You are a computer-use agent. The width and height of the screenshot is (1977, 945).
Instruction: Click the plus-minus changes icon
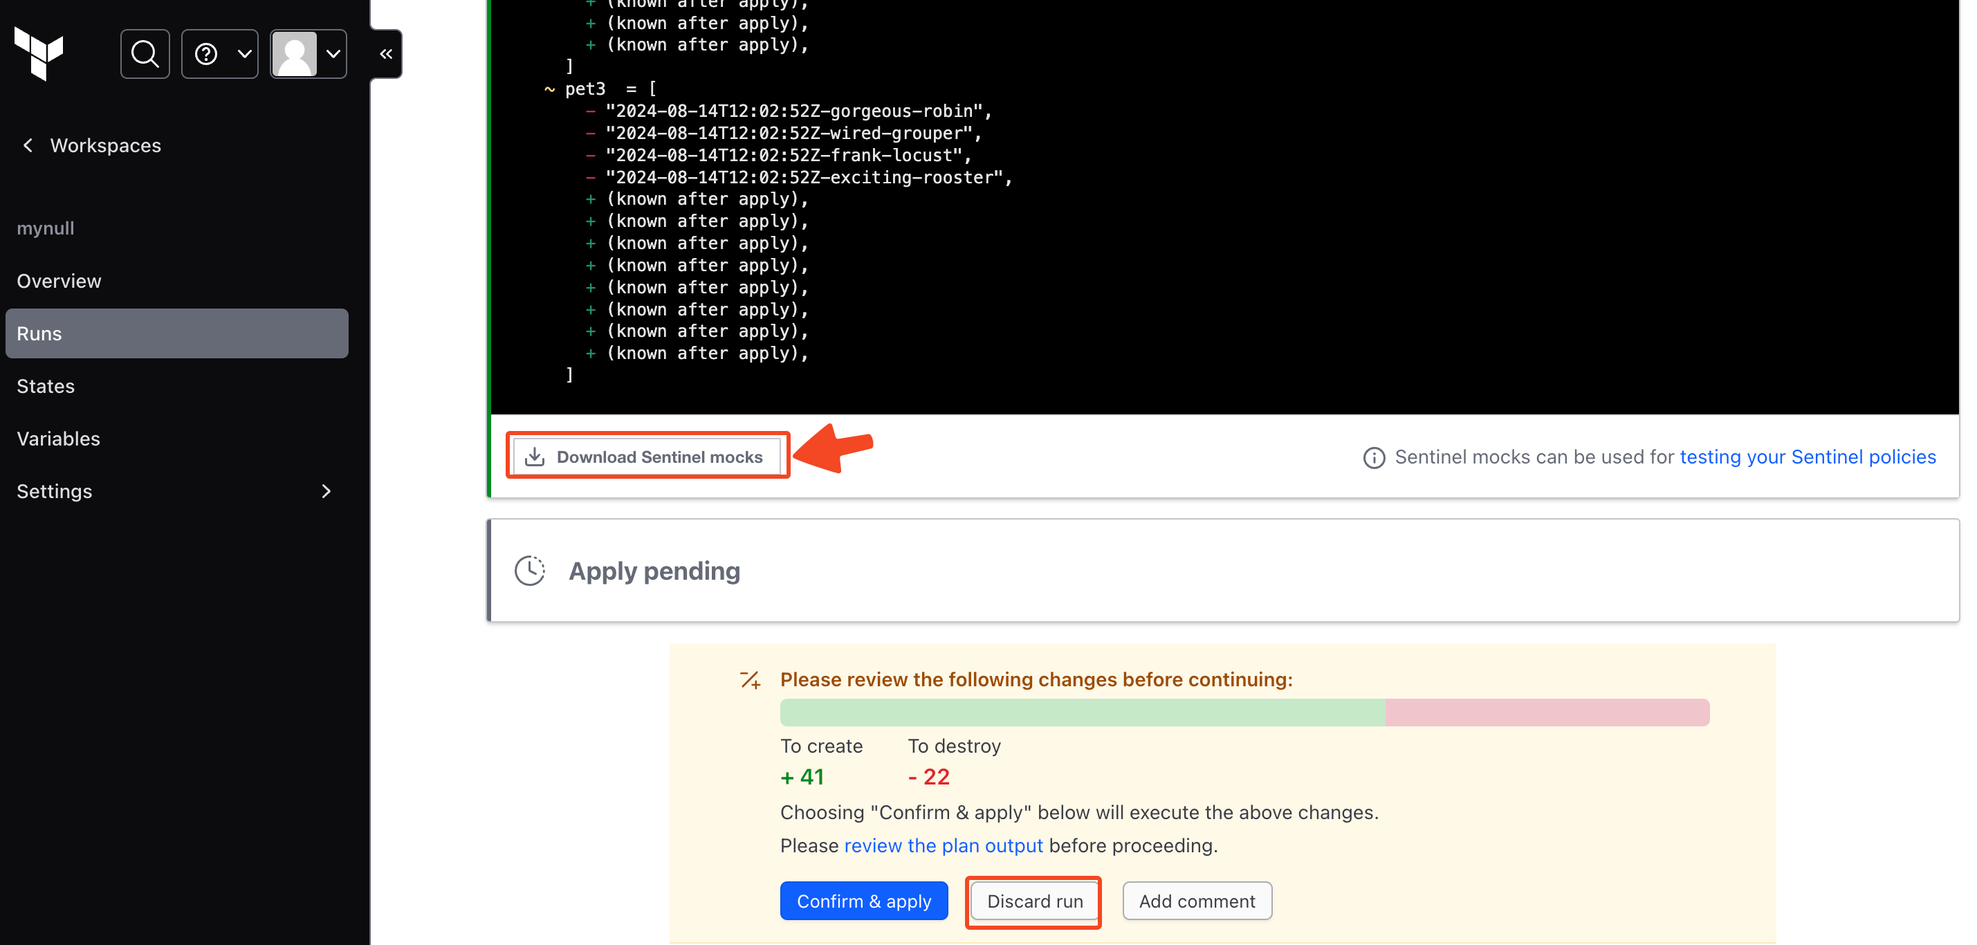(x=750, y=679)
